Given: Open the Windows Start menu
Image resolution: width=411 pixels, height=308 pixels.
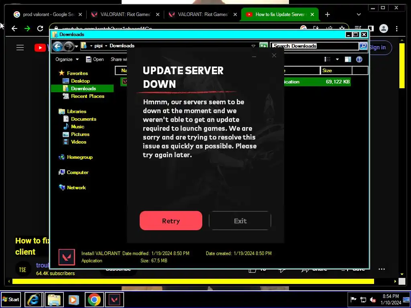Looking at the screenshot, I should tap(11, 299).
